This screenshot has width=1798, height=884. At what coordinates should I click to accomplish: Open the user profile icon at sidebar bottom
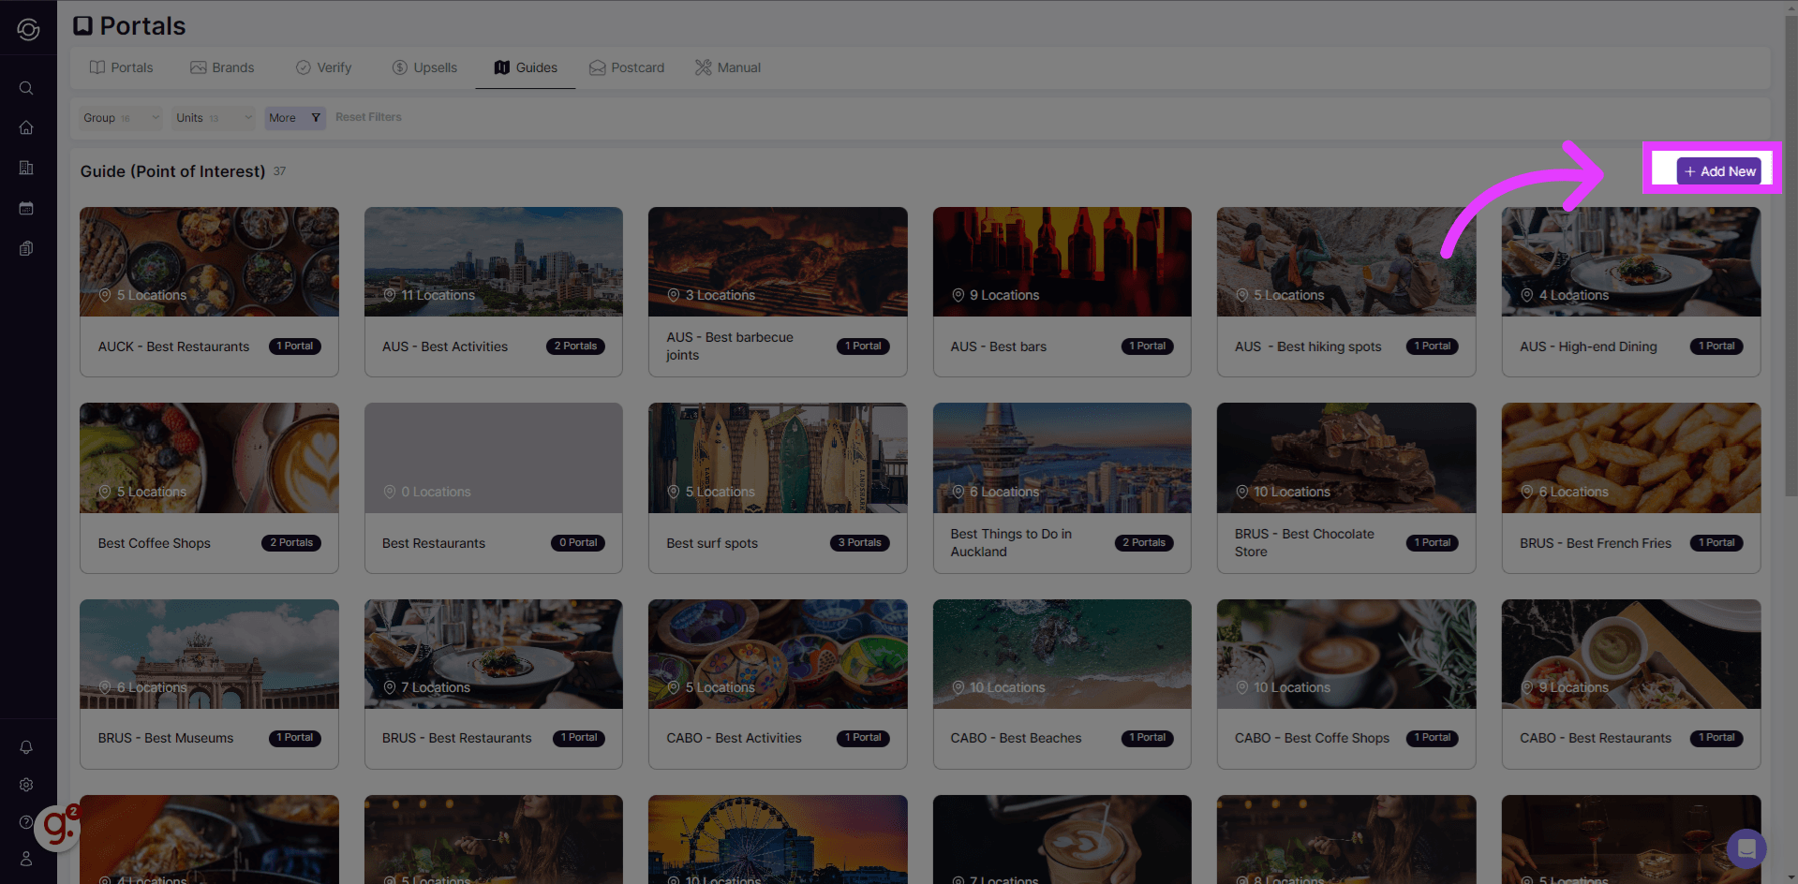[26, 858]
